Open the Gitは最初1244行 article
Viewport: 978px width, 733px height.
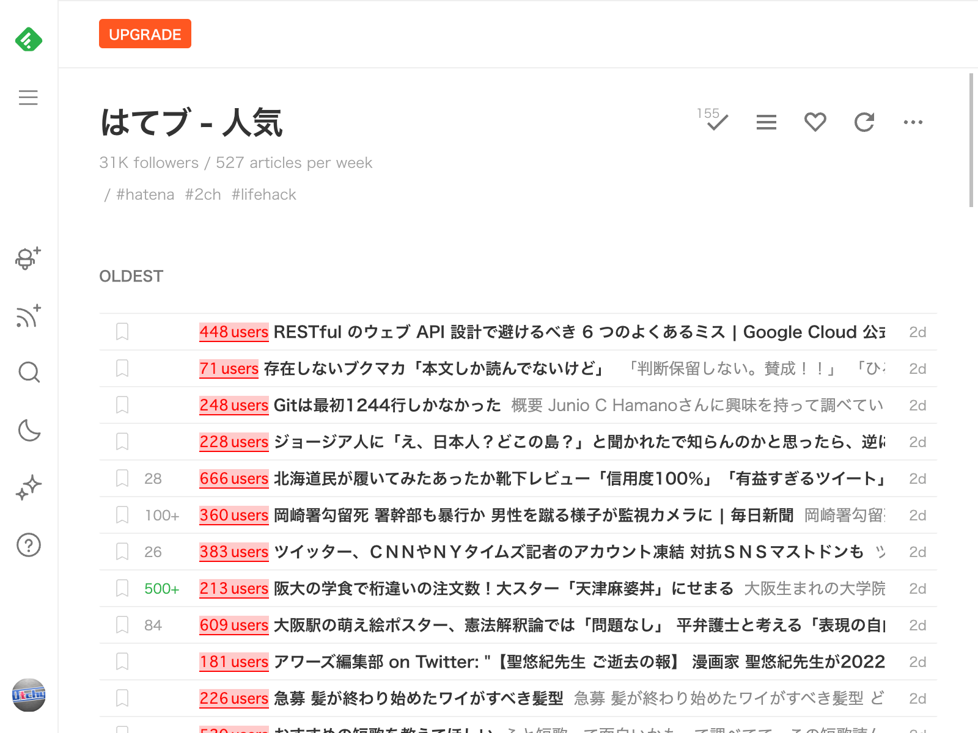pyautogui.click(x=518, y=405)
